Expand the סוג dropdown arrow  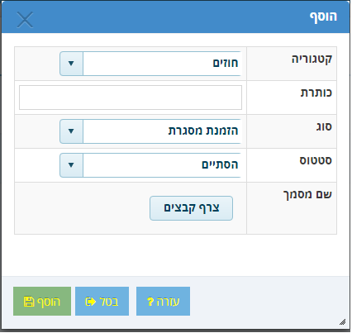tap(71, 131)
